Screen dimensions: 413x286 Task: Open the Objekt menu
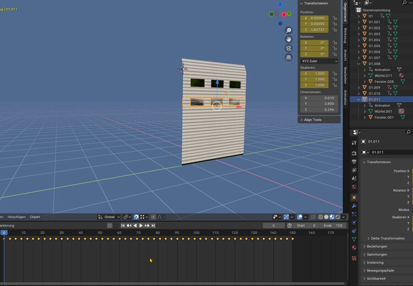click(x=35, y=217)
